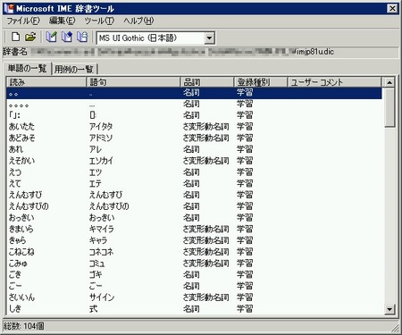Select the きゃら row
This screenshot has height=335, width=402.
pyautogui.click(x=194, y=240)
